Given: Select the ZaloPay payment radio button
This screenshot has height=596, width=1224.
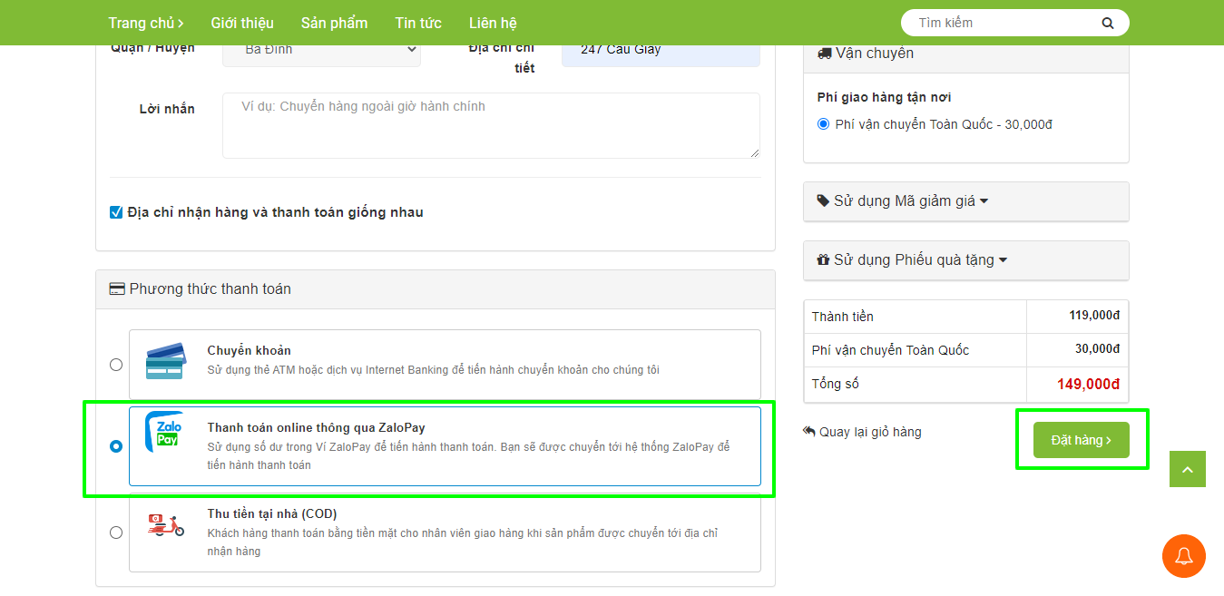Looking at the screenshot, I should click(116, 446).
